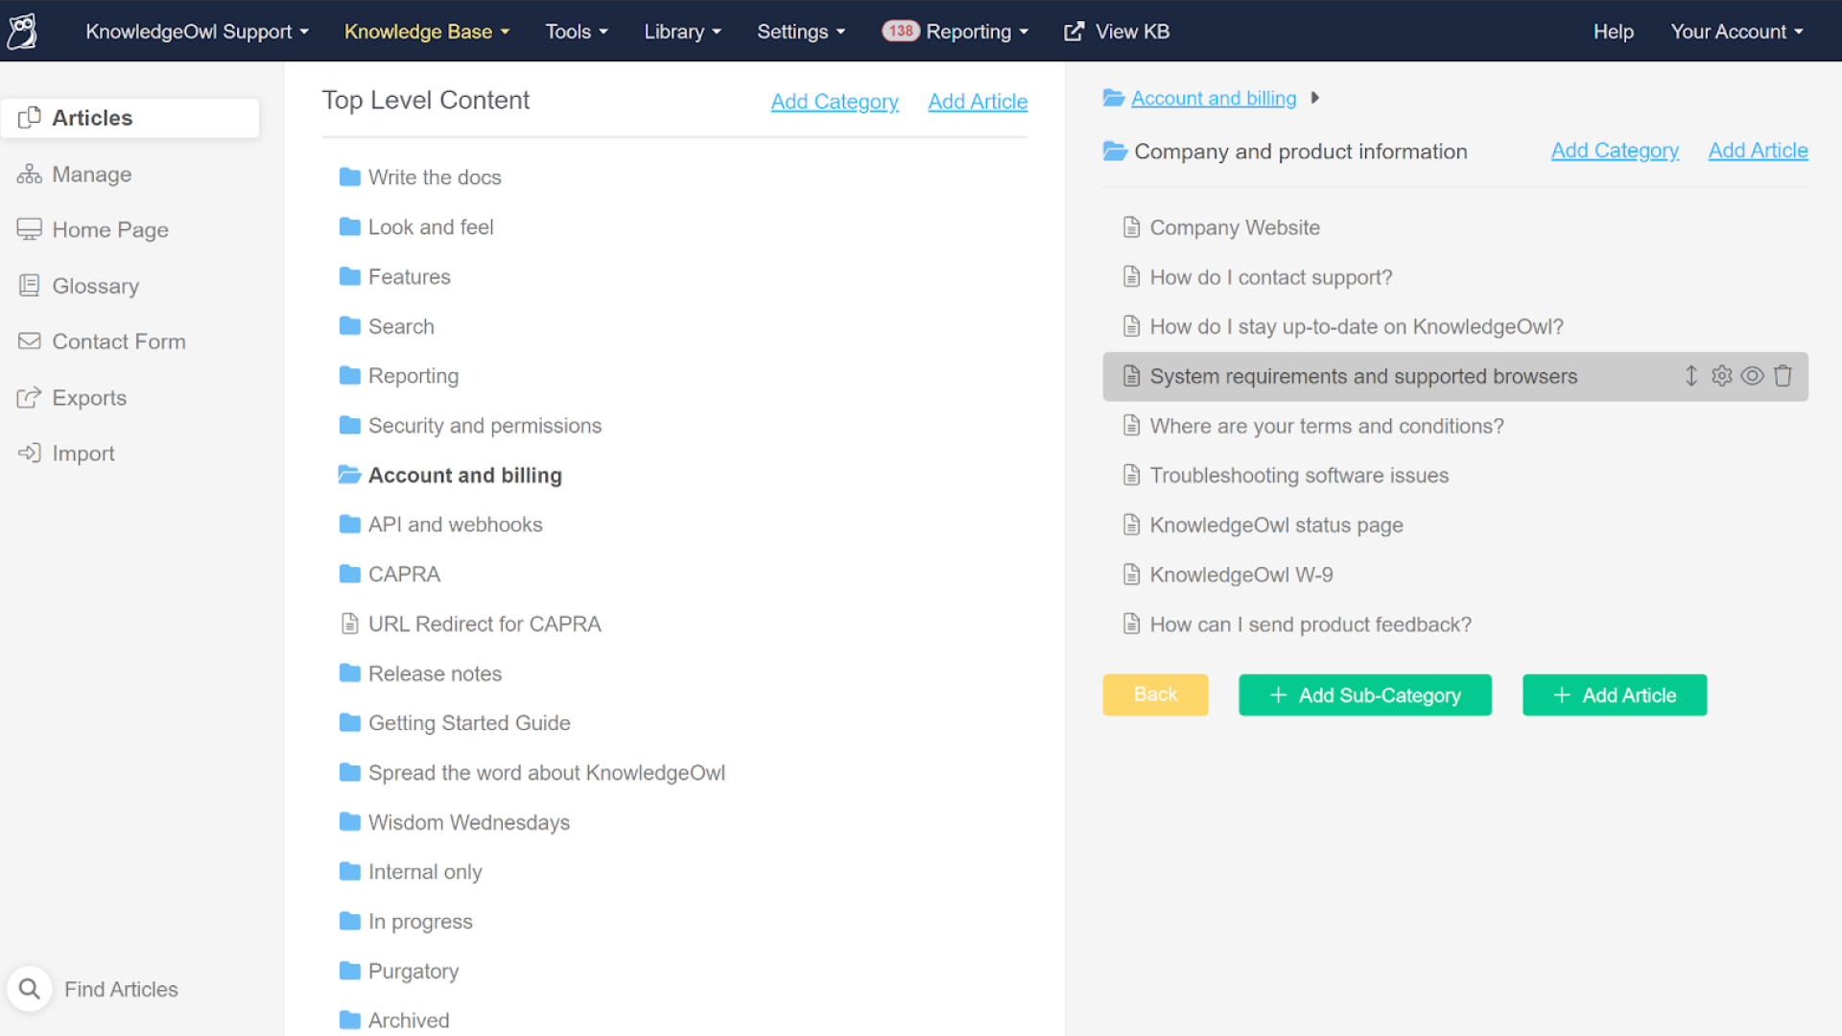Open the Release notes category
Screen dimensions: 1842x1036
pos(435,673)
